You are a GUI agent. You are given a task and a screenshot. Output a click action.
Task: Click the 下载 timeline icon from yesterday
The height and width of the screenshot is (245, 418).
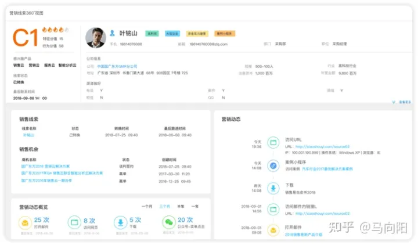[x=273, y=188]
